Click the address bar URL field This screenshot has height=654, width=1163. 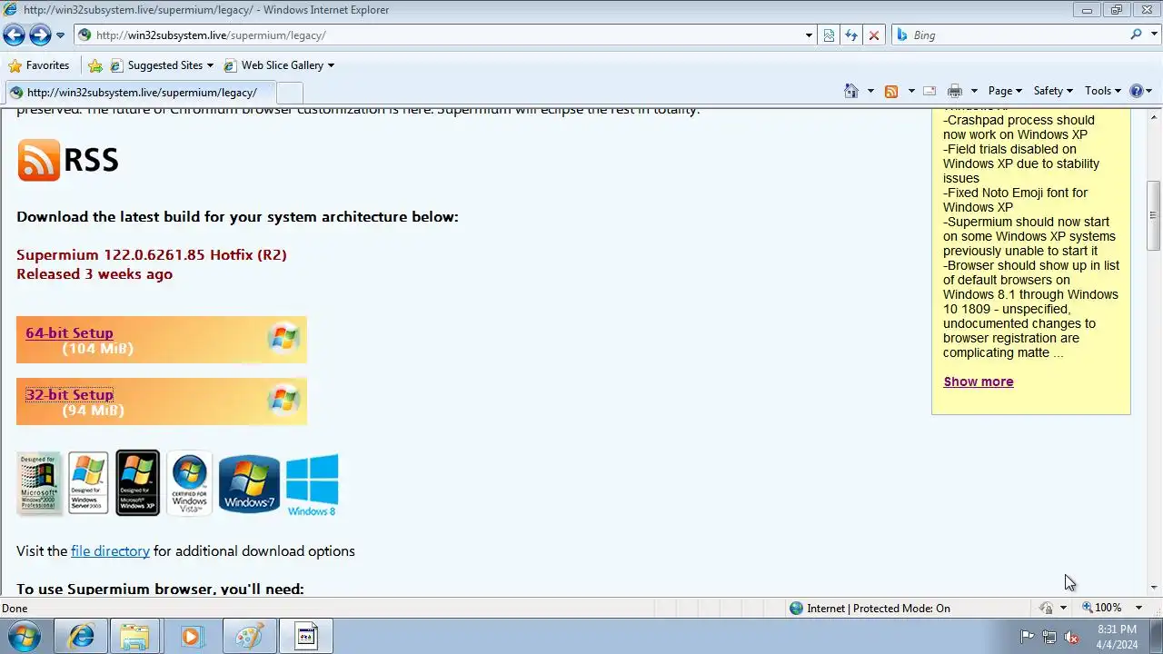point(440,35)
